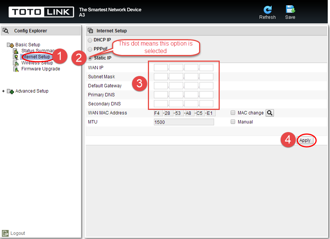Focus the last WAN IP octet field

tap(207, 68)
